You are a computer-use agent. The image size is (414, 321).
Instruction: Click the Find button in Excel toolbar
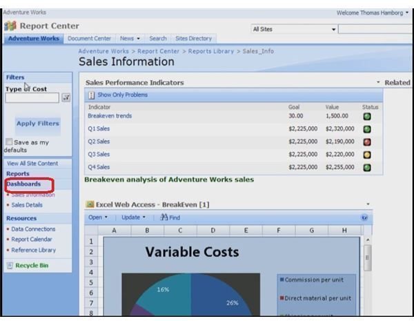pos(170,217)
